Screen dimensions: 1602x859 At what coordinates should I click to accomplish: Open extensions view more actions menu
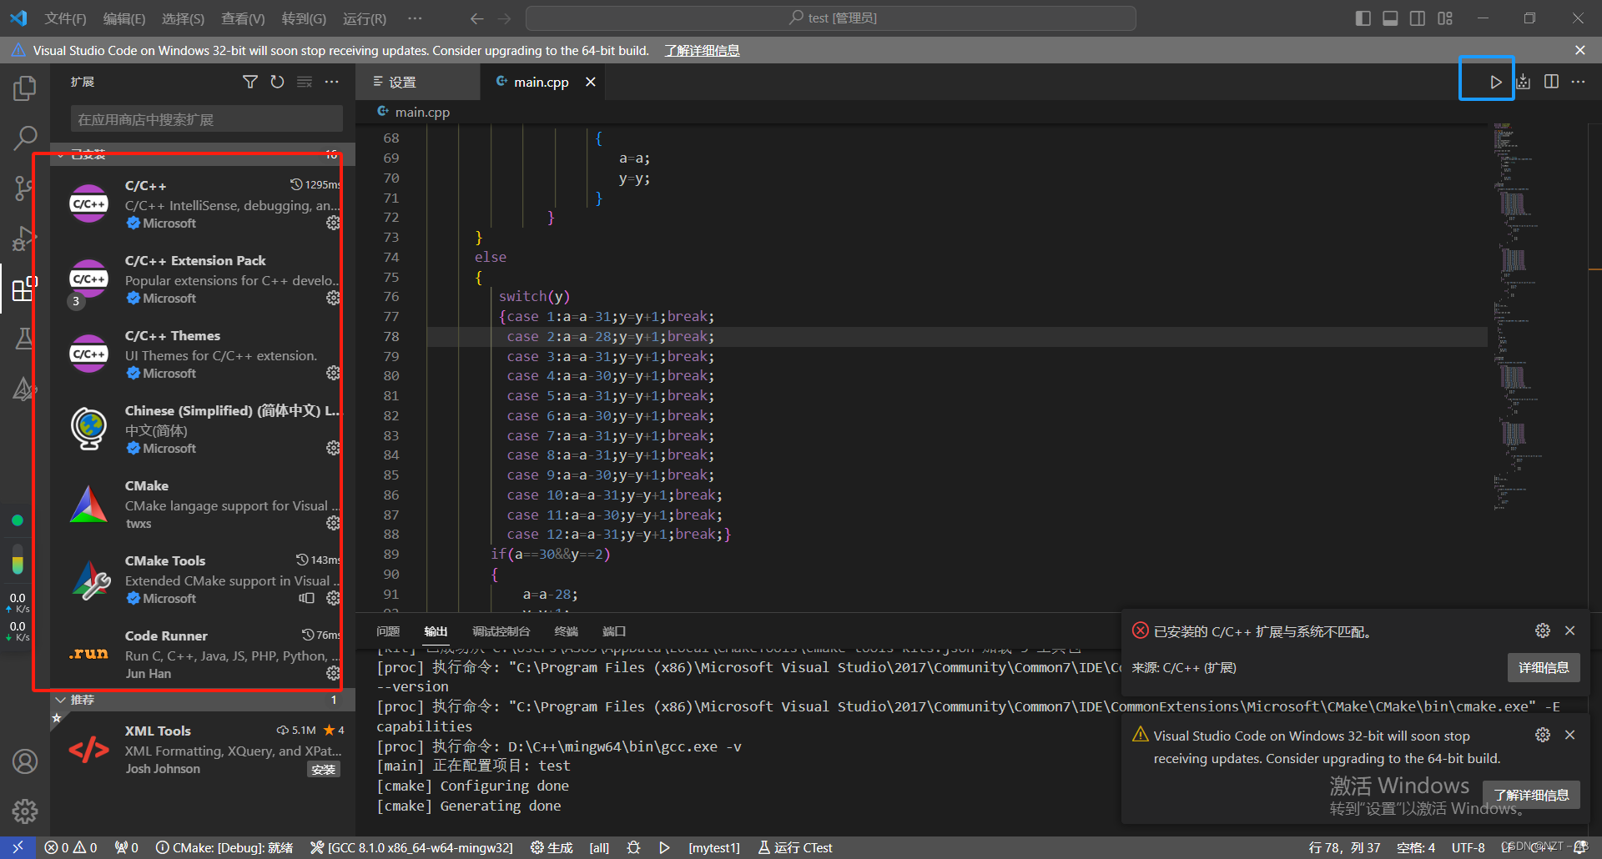tap(331, 82)
